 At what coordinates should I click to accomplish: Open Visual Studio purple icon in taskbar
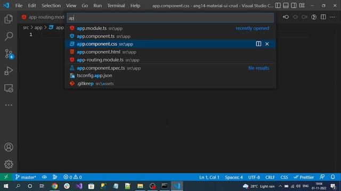(79, 186)
